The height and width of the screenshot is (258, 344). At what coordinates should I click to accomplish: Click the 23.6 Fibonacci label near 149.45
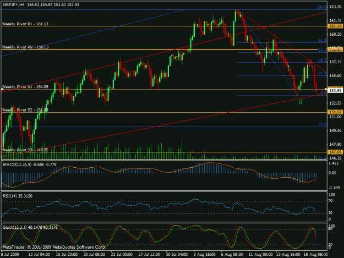[x=323, y=124]
